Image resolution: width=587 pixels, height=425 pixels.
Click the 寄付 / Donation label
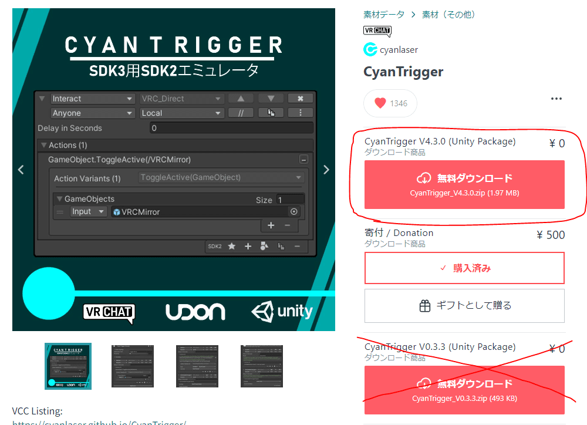(399, 232)
